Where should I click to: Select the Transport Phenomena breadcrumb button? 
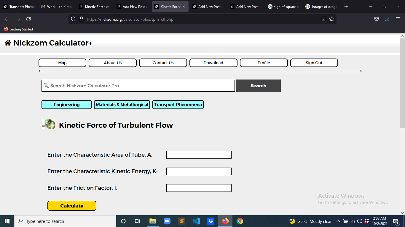[178, 105]
